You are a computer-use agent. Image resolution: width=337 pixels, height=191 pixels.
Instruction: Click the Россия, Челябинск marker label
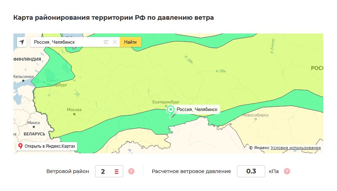pos(197,110)
